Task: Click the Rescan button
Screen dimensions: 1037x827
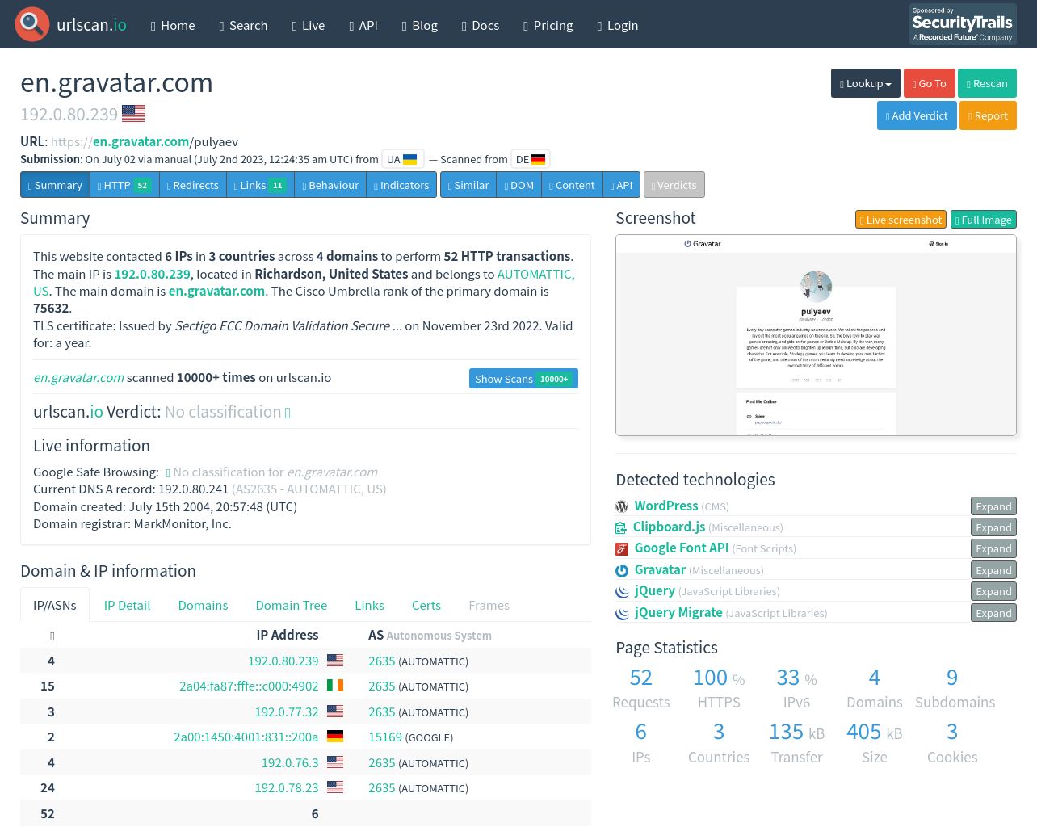Action: [x=987, y=83]
